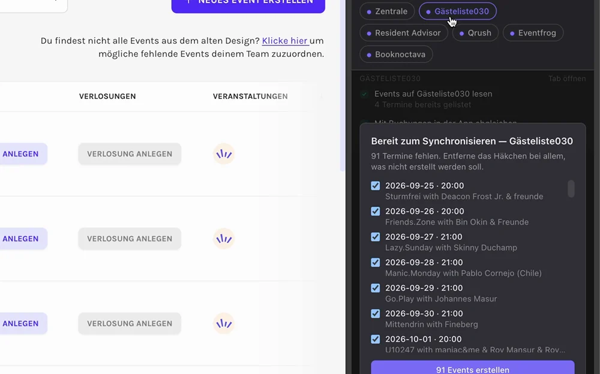Click the Veranstaltungen column header
600x374 pixels.
tap(250, 96)
